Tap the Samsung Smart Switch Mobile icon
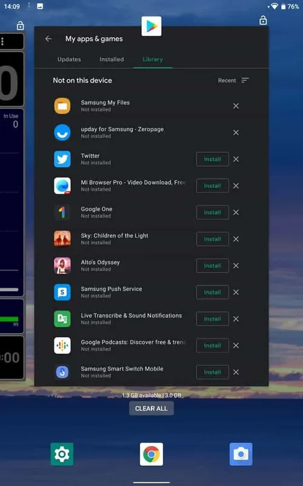 (62, 372)
